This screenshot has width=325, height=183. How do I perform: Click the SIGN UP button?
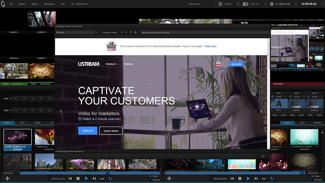88,131
